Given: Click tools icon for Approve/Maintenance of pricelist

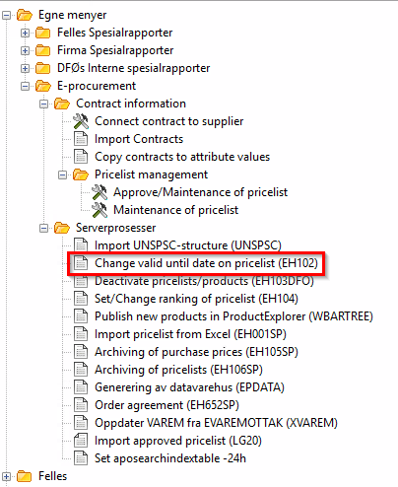Looking at the screenshot, I should 99,192.
